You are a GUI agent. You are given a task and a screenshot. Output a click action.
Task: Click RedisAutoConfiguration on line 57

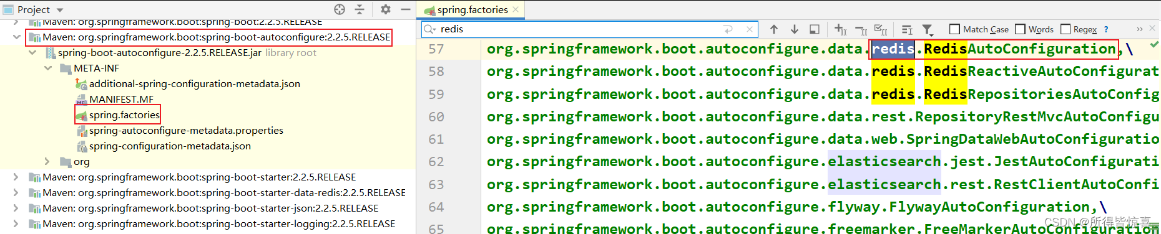pyautogui.click(x=1020, y=49)
